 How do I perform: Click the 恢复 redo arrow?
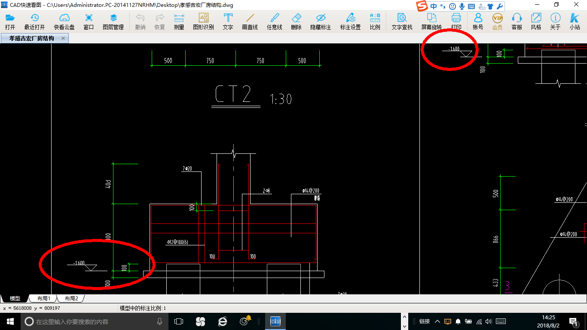pyautogui.click(x=160, y=21)
